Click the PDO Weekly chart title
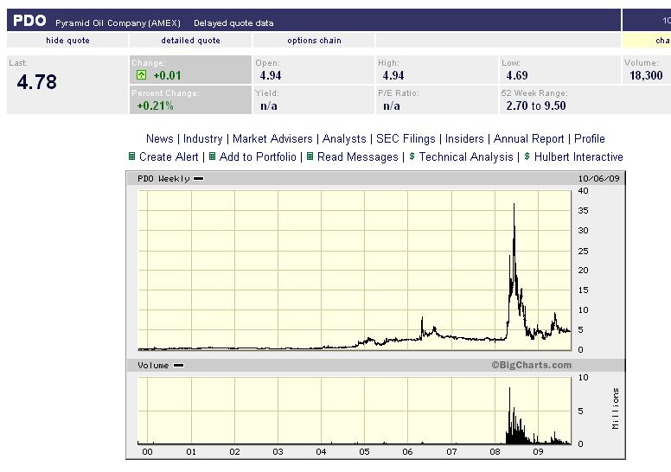The width and height of the screenshot is (671, 472). tap(163, 178)
